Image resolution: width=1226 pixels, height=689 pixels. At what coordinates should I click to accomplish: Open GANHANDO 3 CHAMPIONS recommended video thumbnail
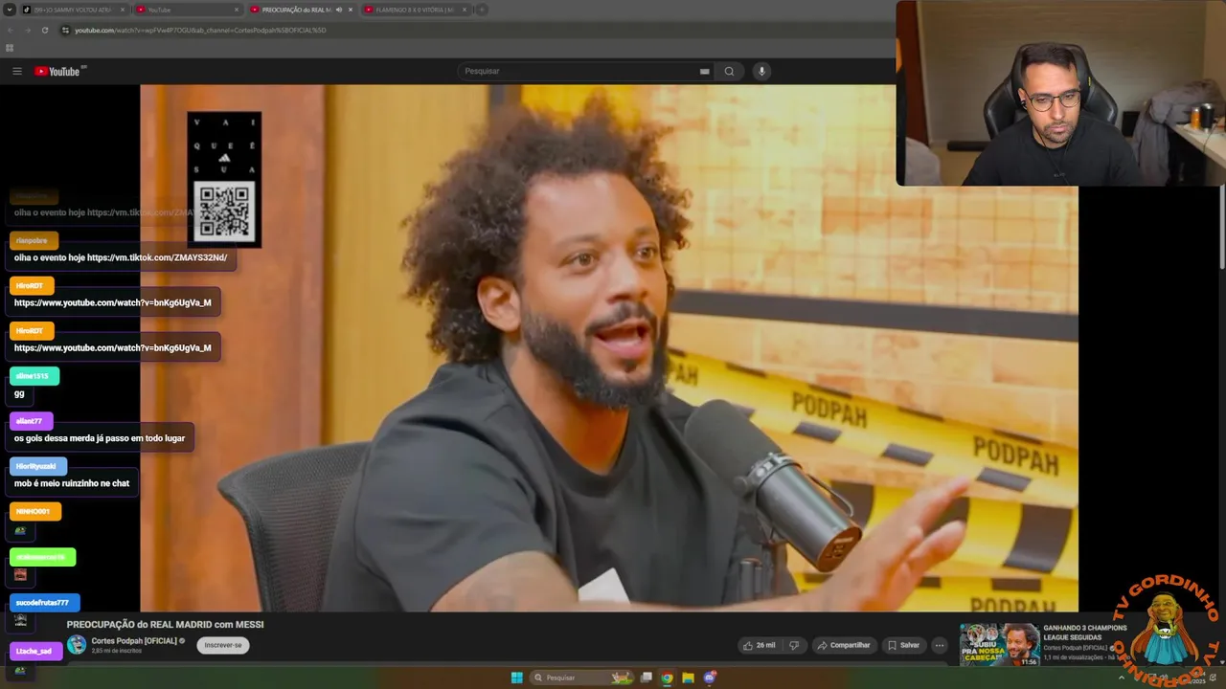click(x=1000, y=644)
